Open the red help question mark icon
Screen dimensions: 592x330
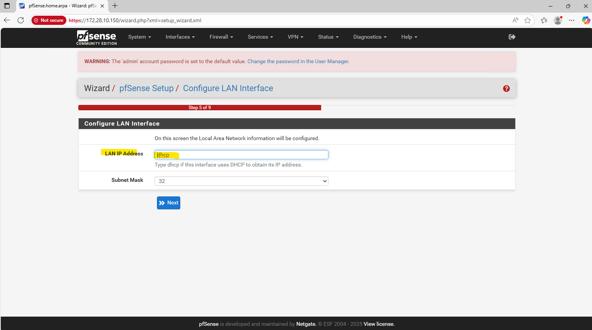(x=506, y=88)
